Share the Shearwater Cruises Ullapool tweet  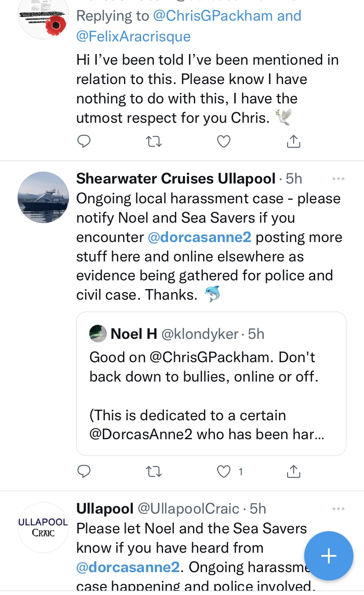click(x=293, y=472)
